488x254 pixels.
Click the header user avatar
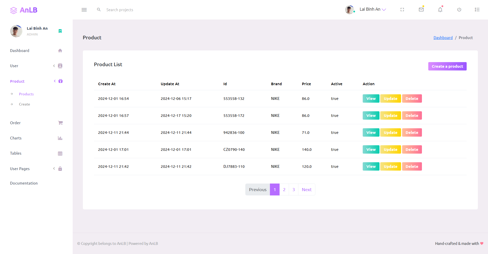(350, 10)
